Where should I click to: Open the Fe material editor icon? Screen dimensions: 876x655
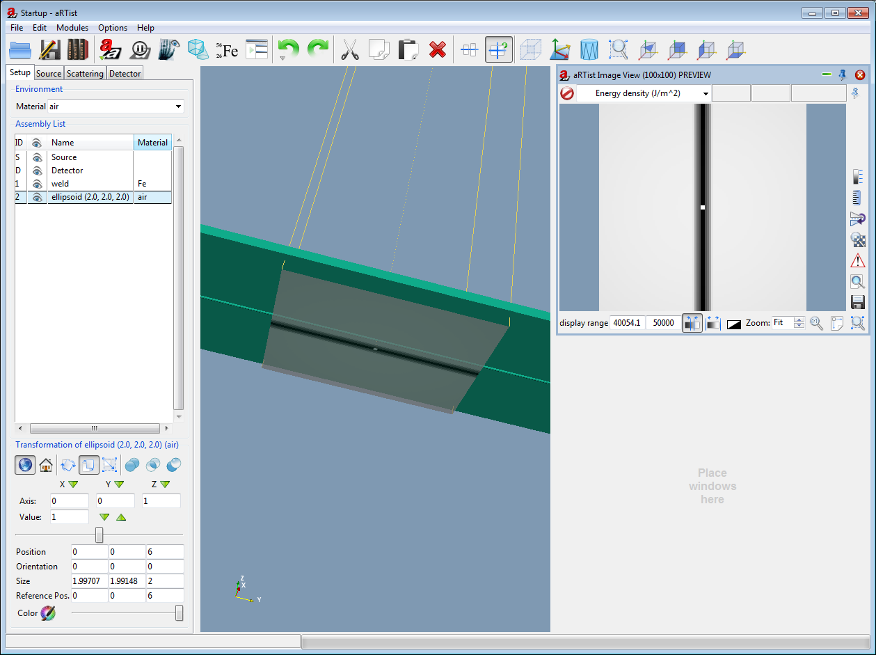coord(227,50)
